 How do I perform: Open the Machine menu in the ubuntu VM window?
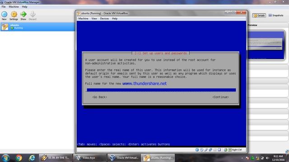coord(83,18)
